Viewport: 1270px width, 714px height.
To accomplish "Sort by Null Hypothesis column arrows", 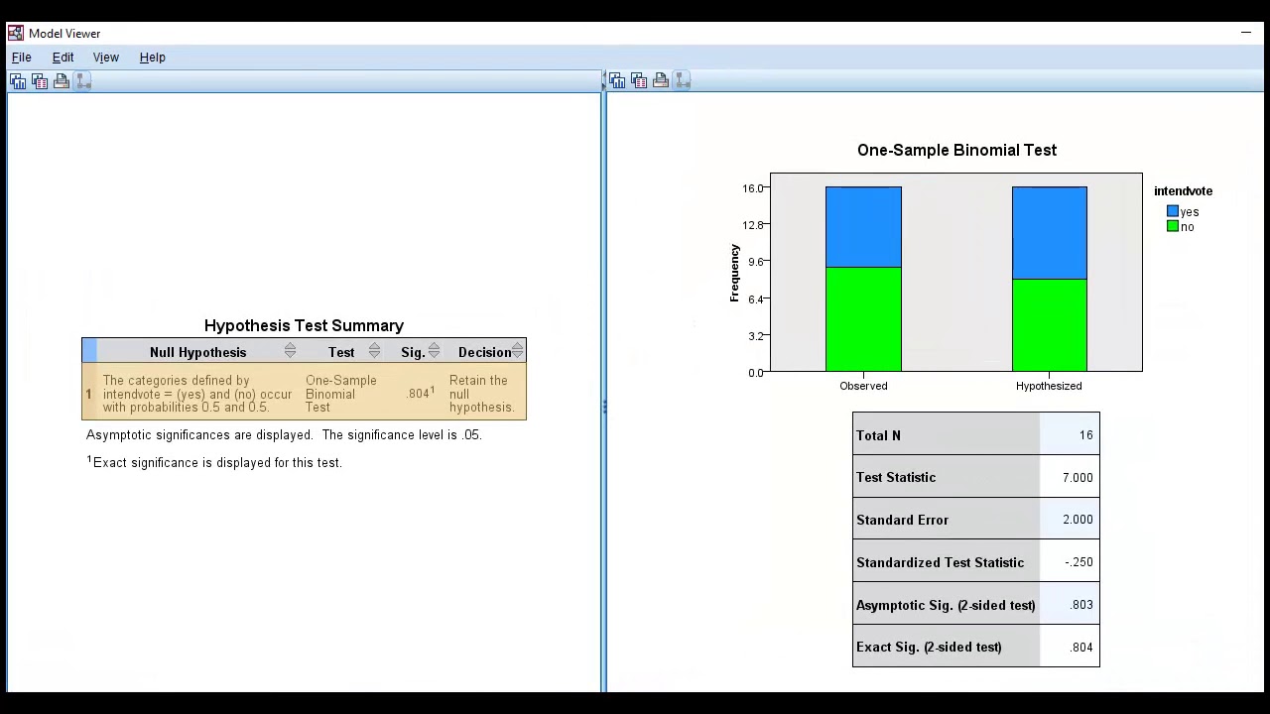I will (x=290, y=351).
